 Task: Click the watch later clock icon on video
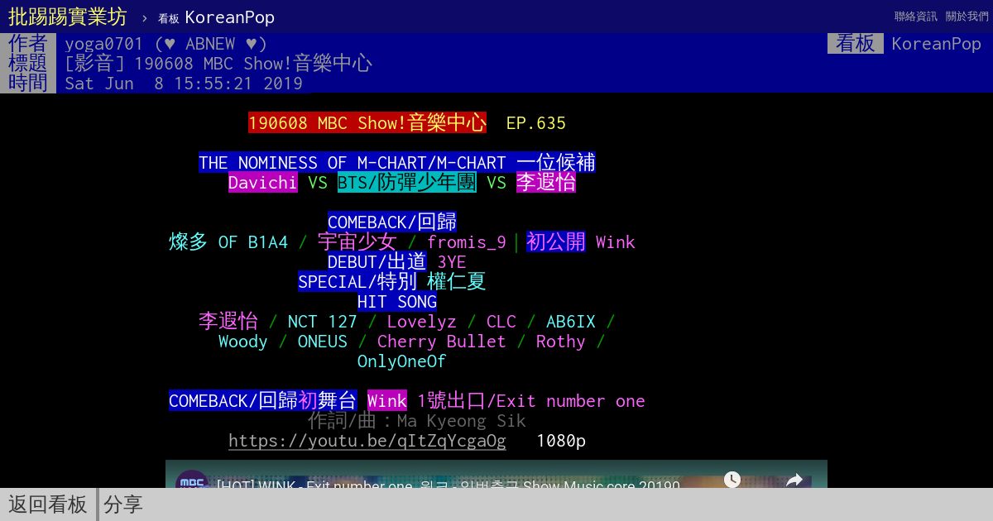[x=732, y=480]
